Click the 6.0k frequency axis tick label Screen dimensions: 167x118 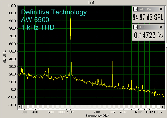click(138, 112)
